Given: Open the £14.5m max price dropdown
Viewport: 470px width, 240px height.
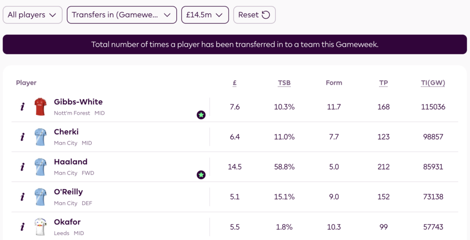Looking at the screenshot, I should [205, 15].
